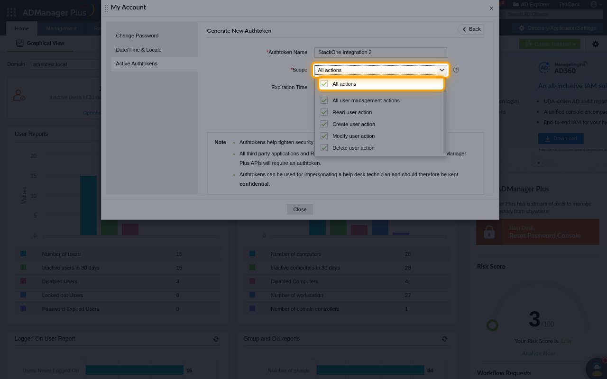Click the Help Desk padlock icon
Image resolution: width=607 pixels, height=379 pixels.
(489, 232)
